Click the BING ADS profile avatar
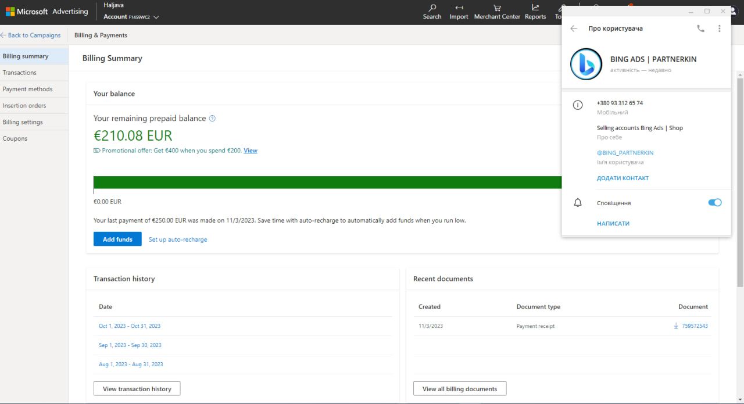This screenshot has width=744, height=404. 586,64
